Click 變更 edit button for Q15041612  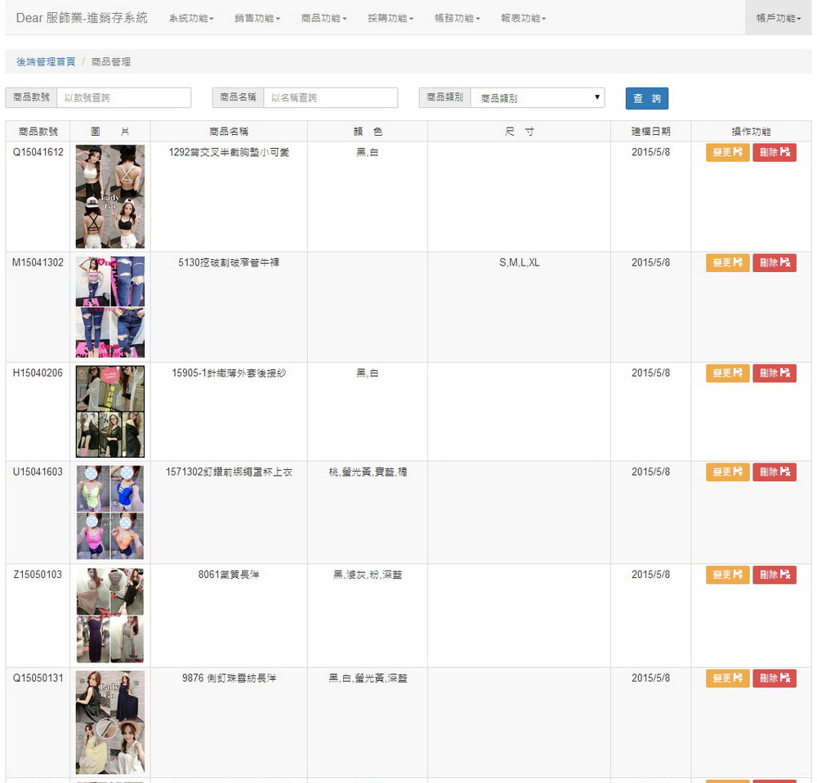click(727, 152)
